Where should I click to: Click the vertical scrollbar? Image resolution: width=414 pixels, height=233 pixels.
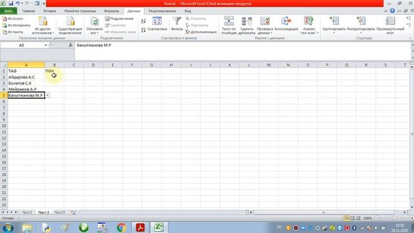[x=412, y=134]
